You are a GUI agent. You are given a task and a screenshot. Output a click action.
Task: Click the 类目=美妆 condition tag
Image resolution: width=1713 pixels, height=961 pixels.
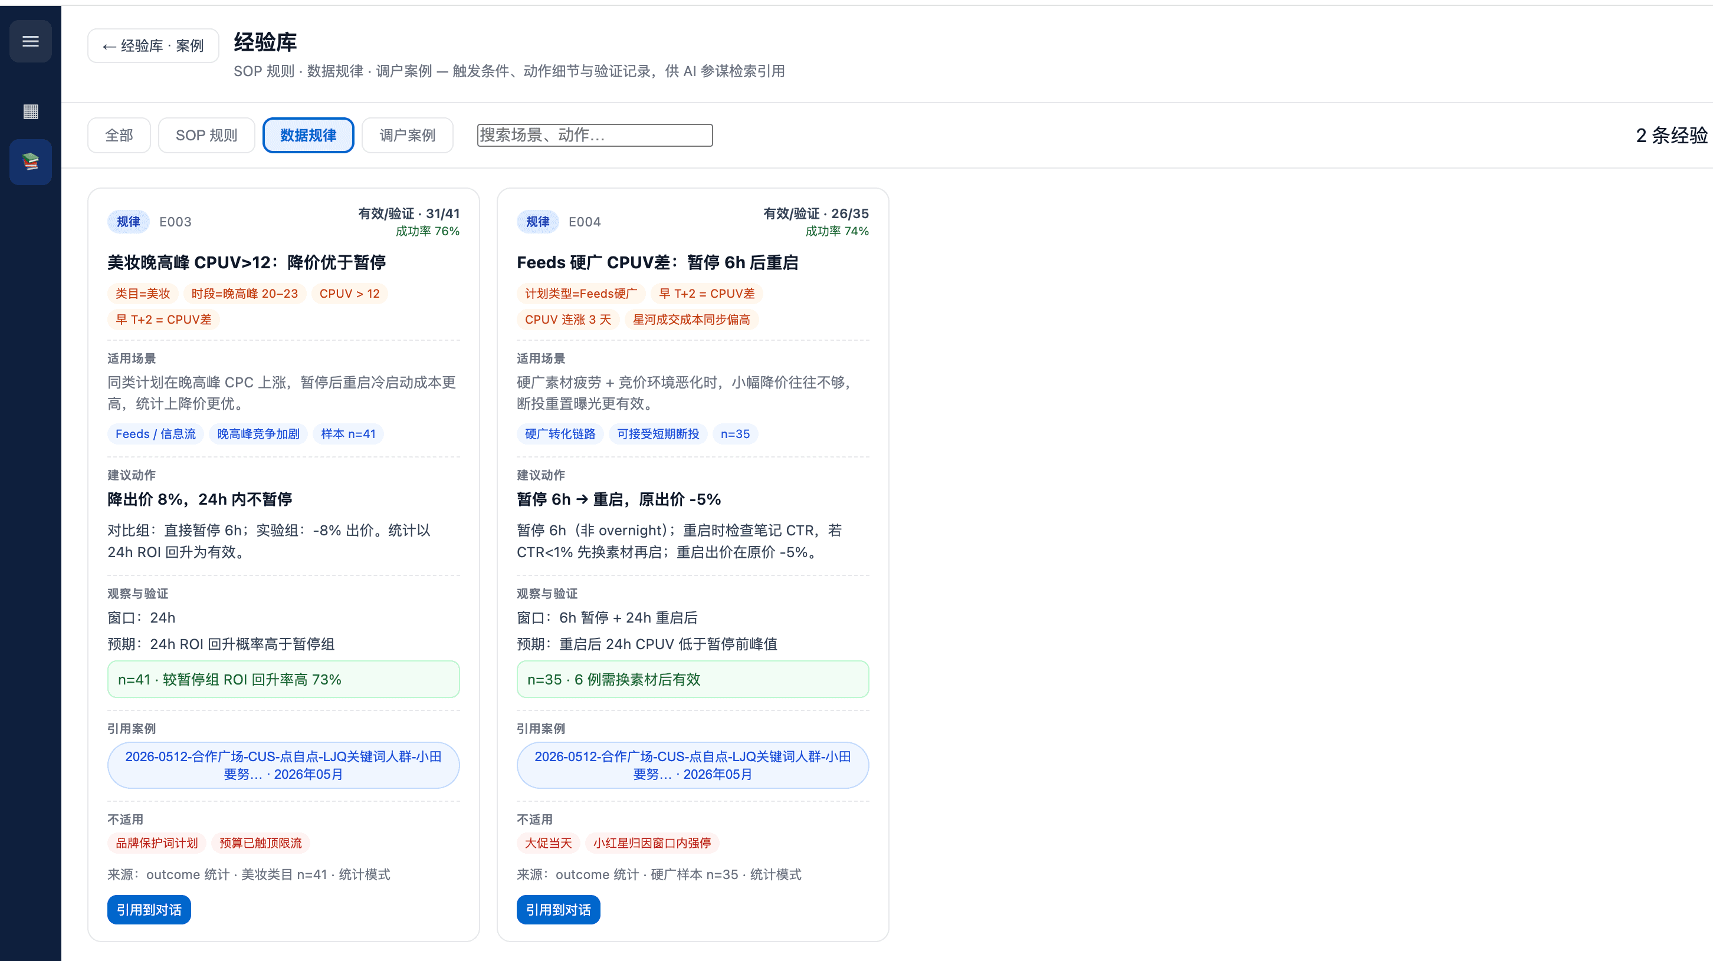pos(142,294)
